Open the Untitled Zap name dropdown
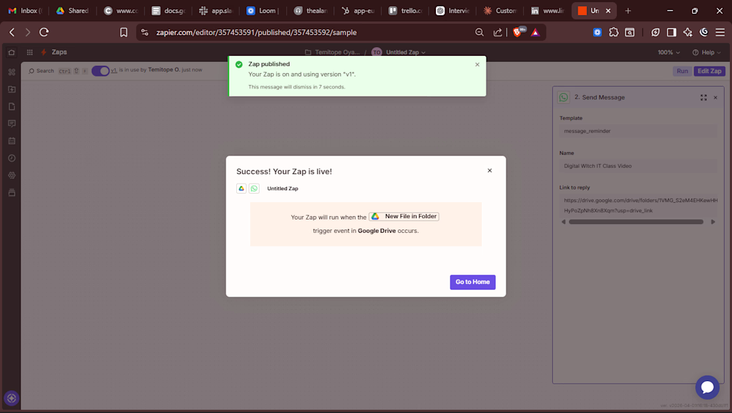732x413 pixels. point(405,53)
